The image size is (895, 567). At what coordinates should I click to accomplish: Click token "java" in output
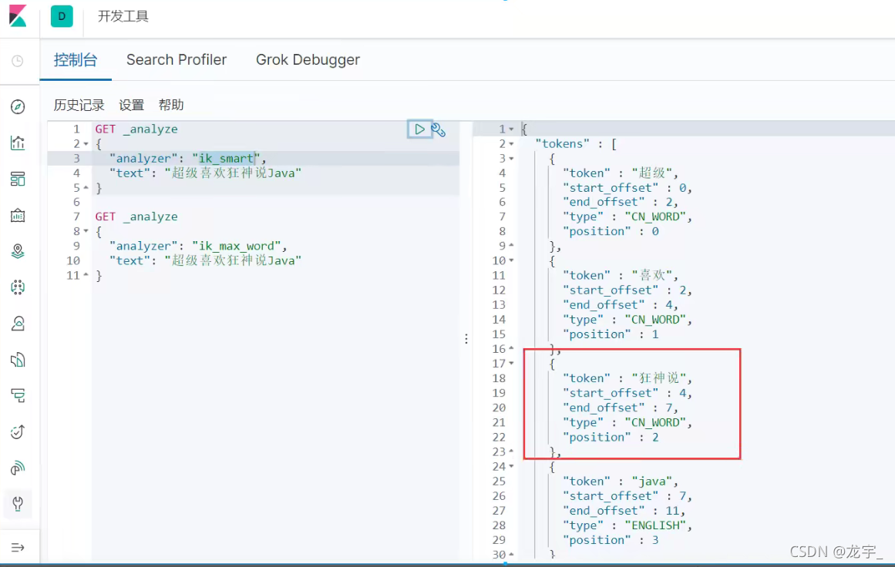(652, 481)
